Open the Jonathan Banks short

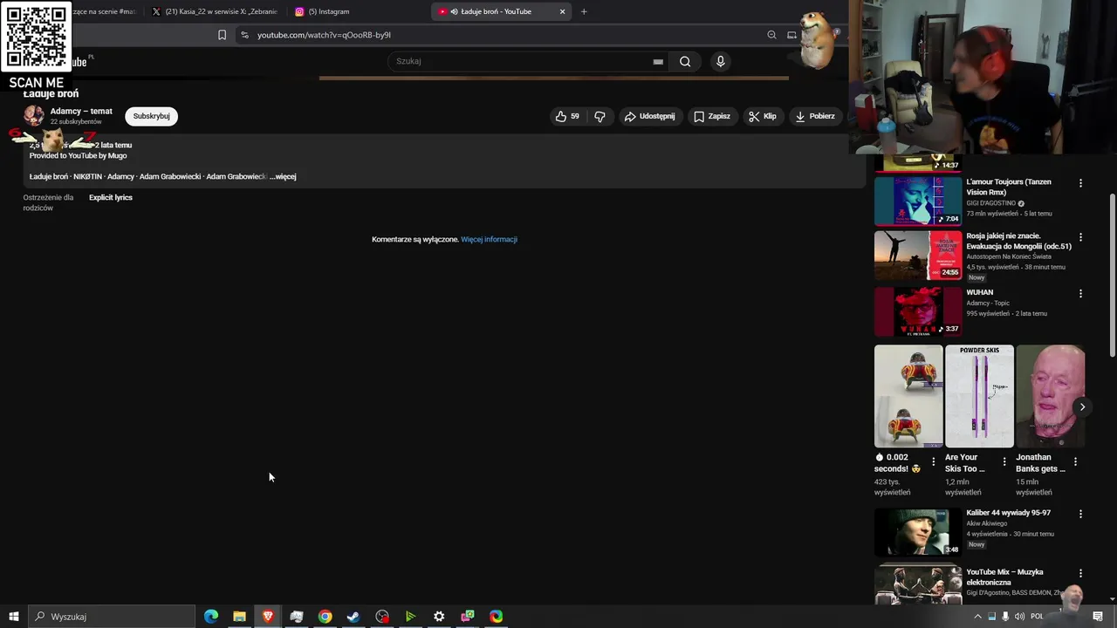coord(1050,396)
